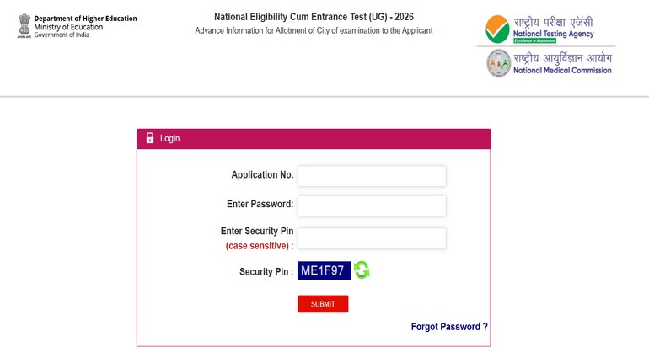Refresh the security pin with green arrows icon
The image size is (649, 363).
tap(362, 270)
